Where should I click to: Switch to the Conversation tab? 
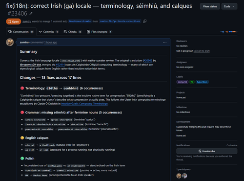pyautogui.click(x=21, y=32)
